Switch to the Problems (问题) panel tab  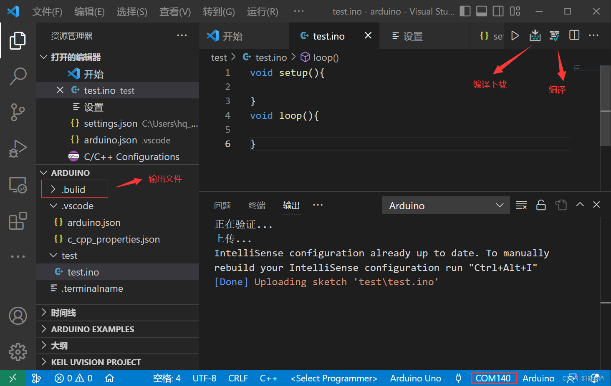[222, 205]
